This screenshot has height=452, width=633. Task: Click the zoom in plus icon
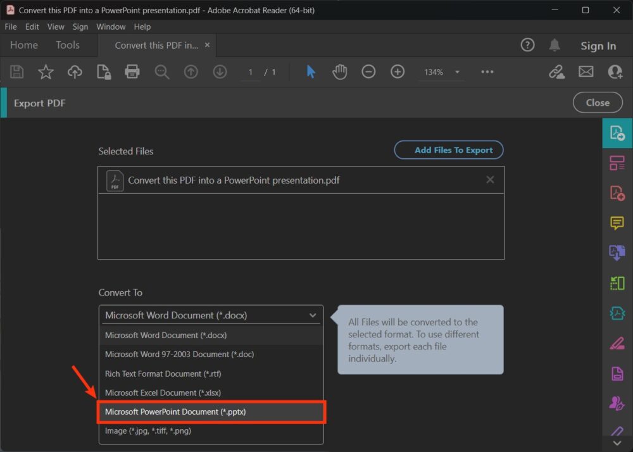tap(398, 72)
